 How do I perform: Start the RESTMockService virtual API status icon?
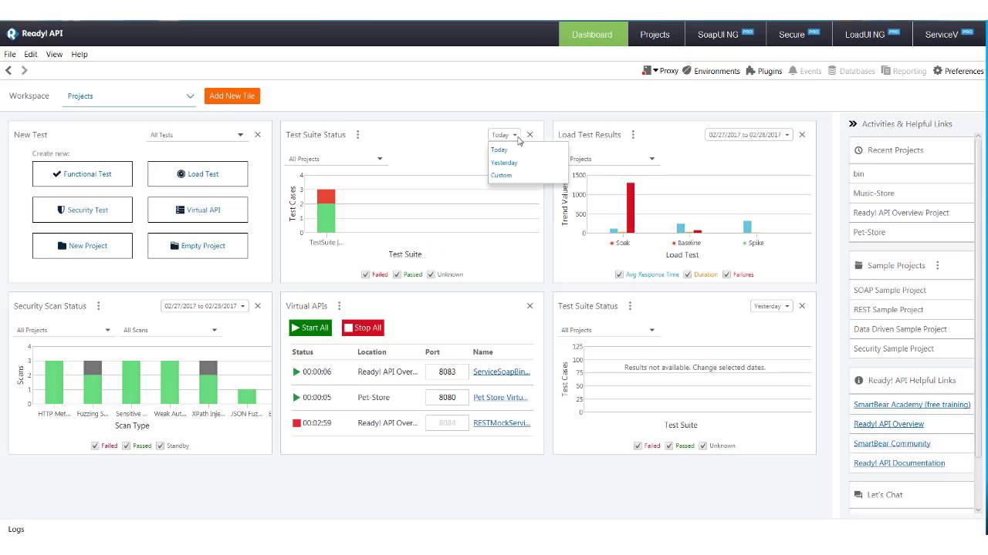tap(296, 423)
